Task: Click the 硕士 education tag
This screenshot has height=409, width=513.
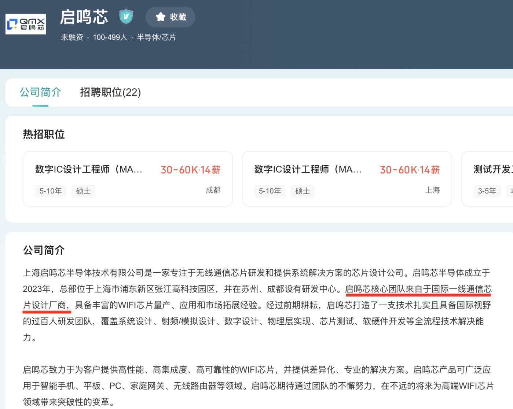Action: (83, 191)
